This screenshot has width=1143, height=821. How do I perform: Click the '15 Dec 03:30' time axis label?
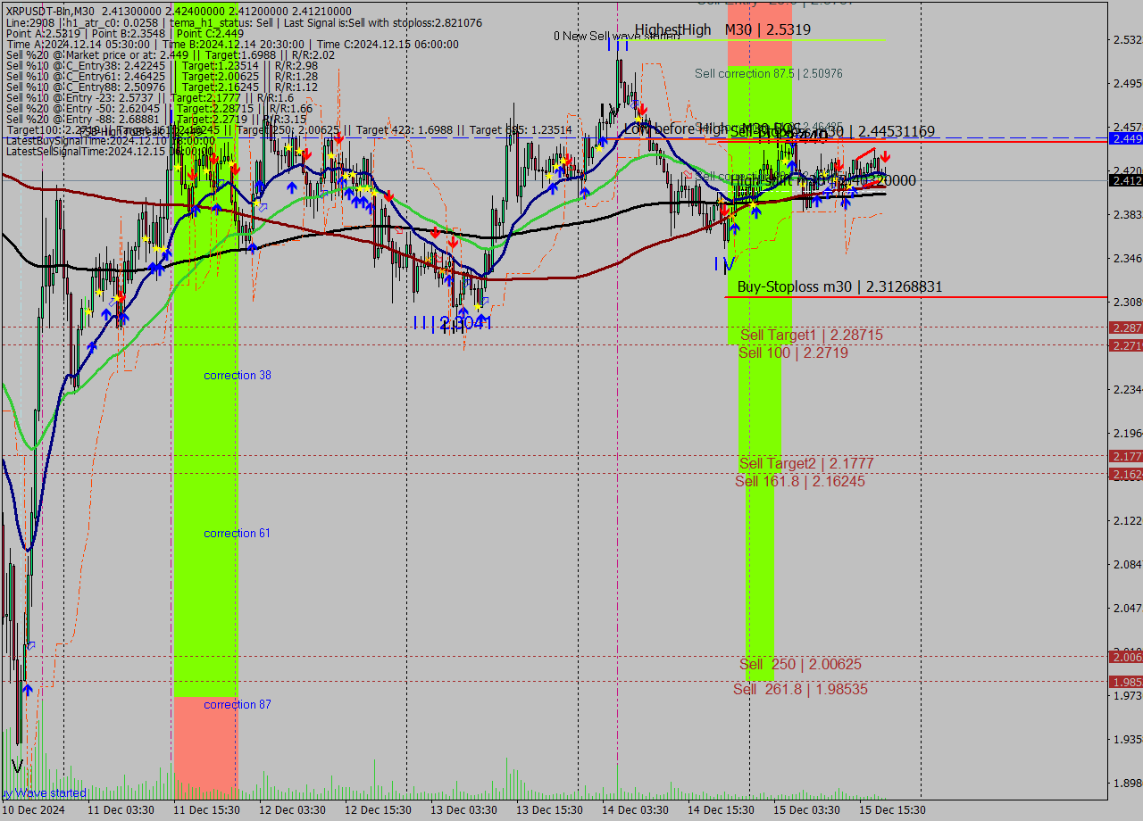(806, 810)
